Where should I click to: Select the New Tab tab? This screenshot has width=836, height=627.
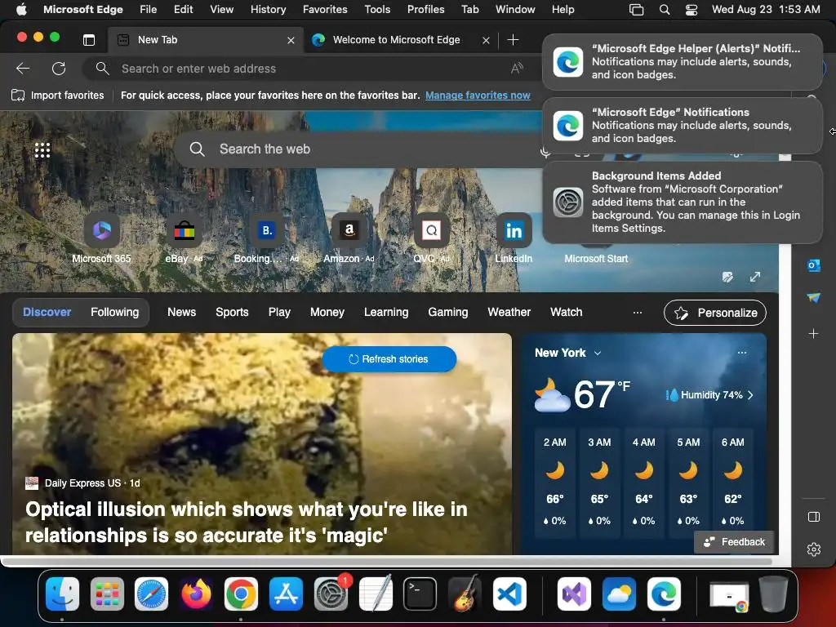[x=205, y=40]
